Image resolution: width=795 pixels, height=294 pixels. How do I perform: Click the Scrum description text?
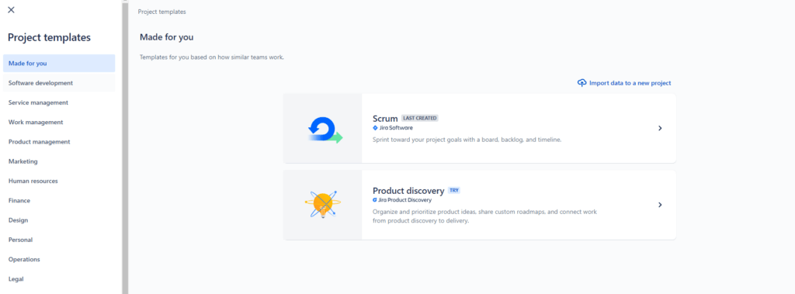[467, 140]
